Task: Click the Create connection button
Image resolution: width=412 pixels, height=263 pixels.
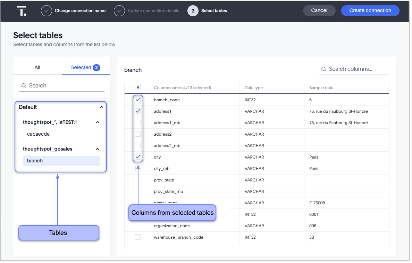Action: 370,10
